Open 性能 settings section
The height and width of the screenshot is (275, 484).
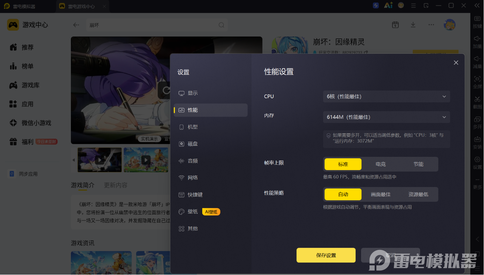coord(210,110)
